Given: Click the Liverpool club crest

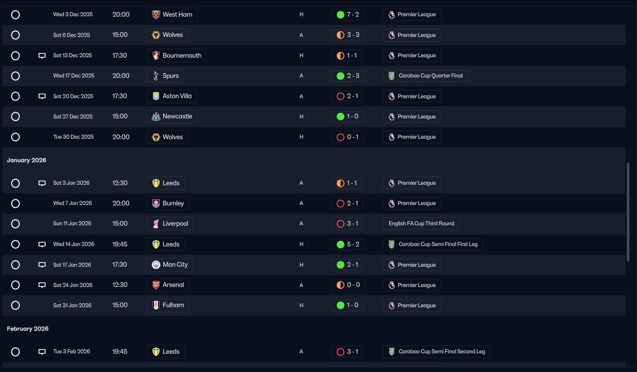Looking at the screenshot, I should [x=156, y=224].
